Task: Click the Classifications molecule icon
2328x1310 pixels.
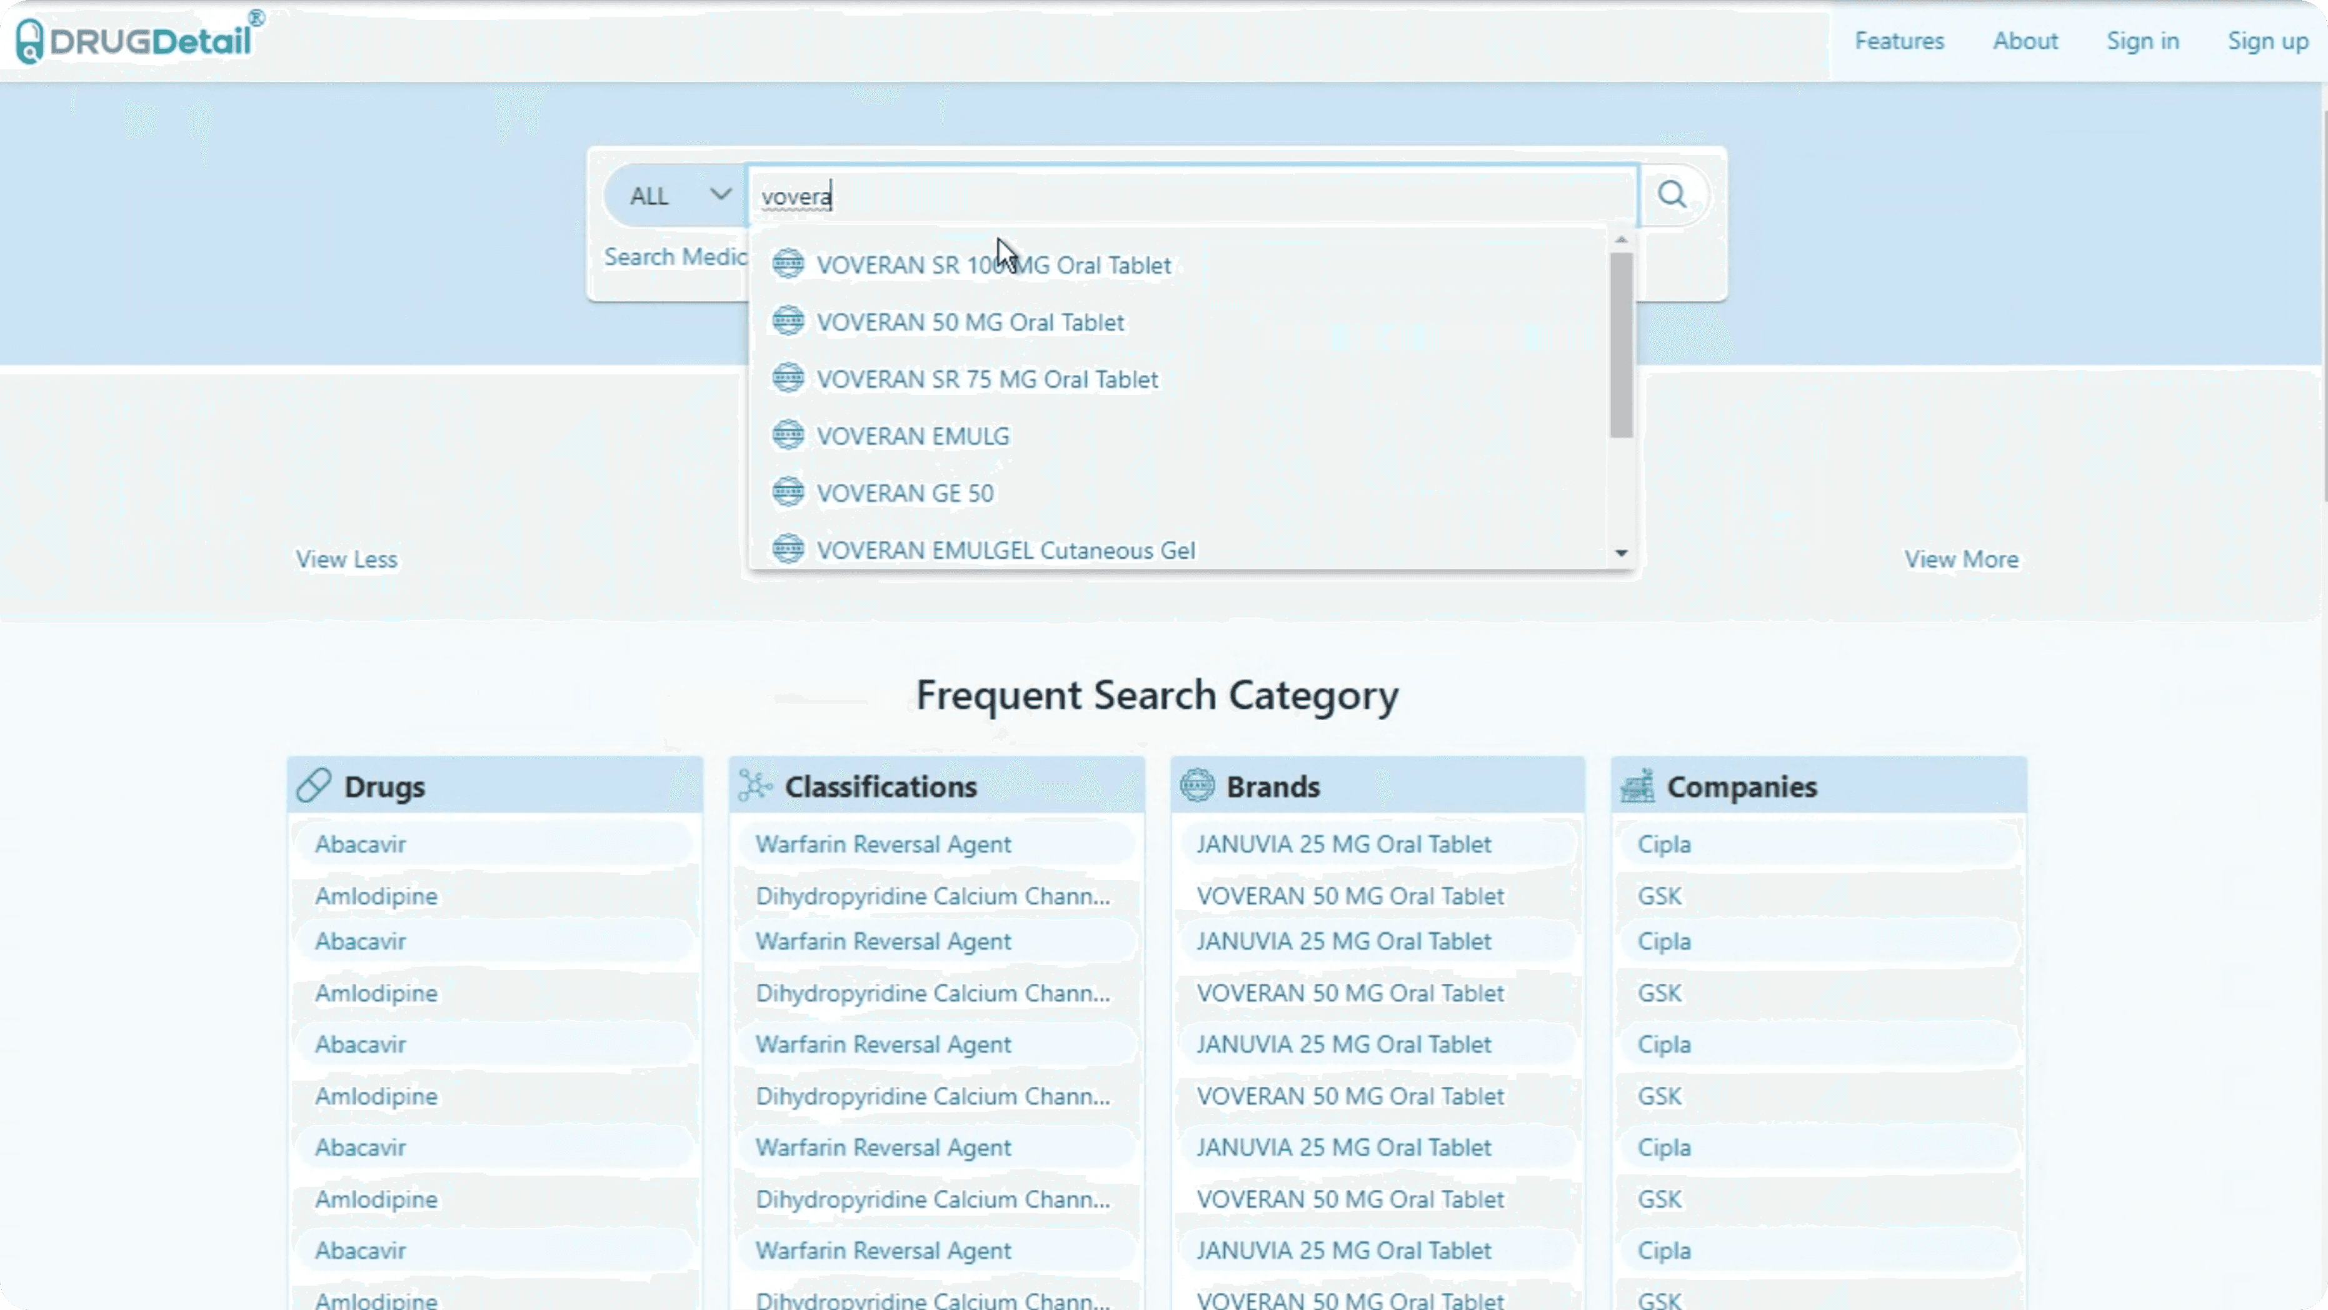Action: [x=755, y=785]
